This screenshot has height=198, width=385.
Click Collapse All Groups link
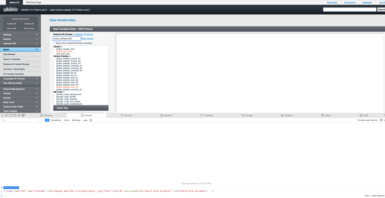(84, 34)
